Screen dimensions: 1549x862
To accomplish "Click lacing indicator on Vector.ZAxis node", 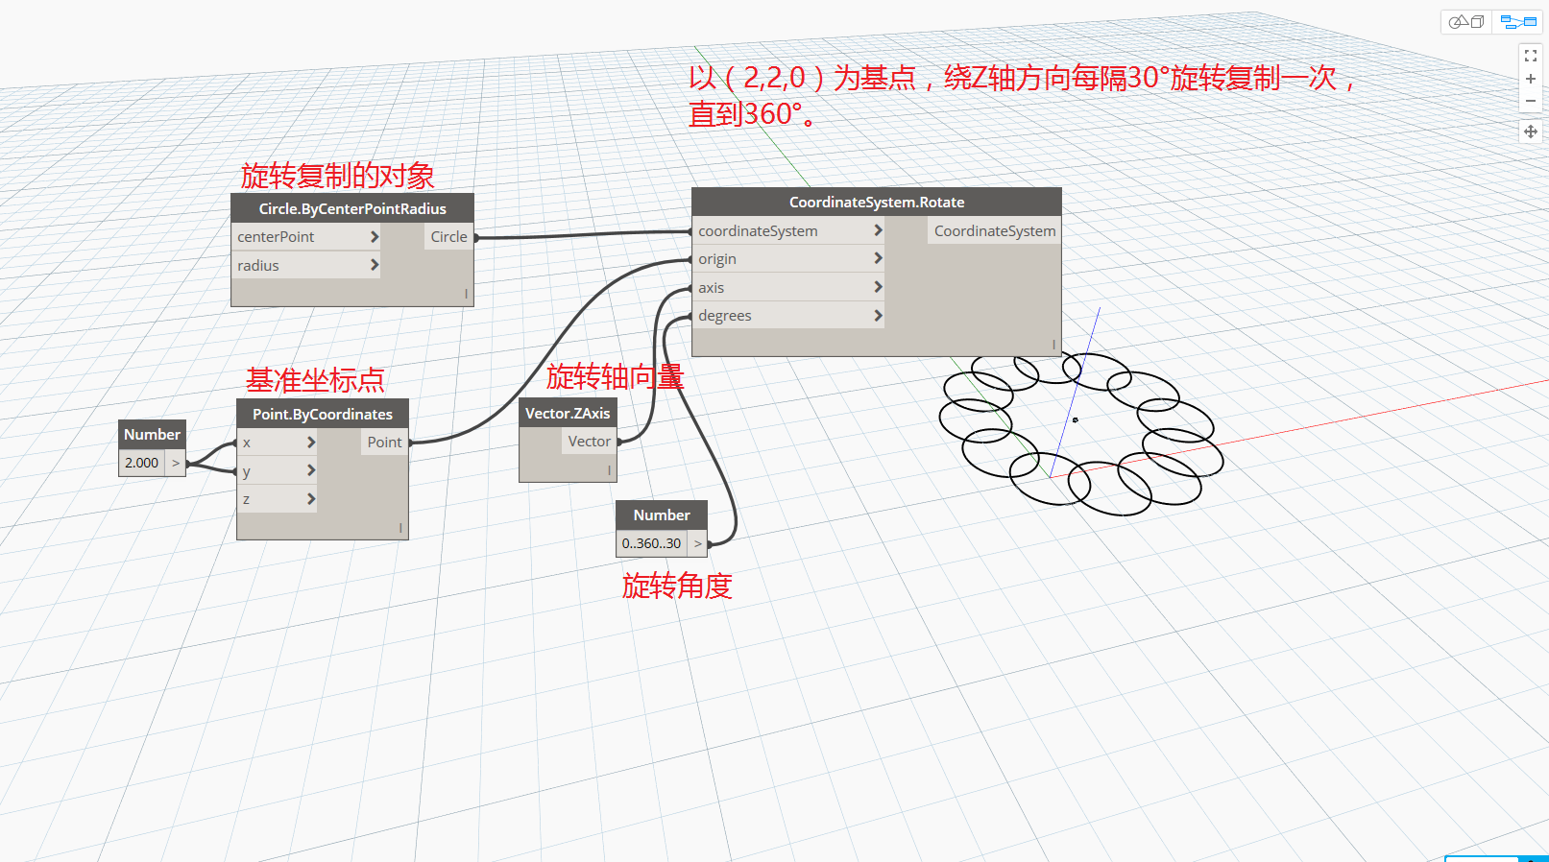I will (609, 470).
